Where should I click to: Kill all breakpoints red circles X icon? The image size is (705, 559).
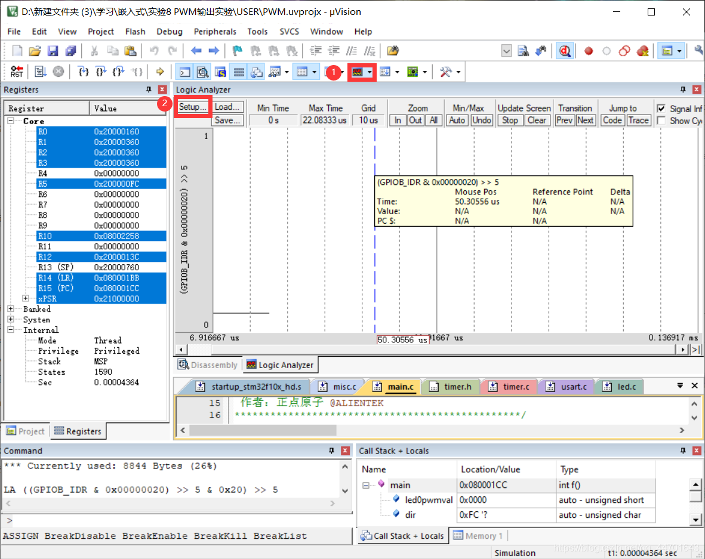pyautogui.click(x=642, y=51)
